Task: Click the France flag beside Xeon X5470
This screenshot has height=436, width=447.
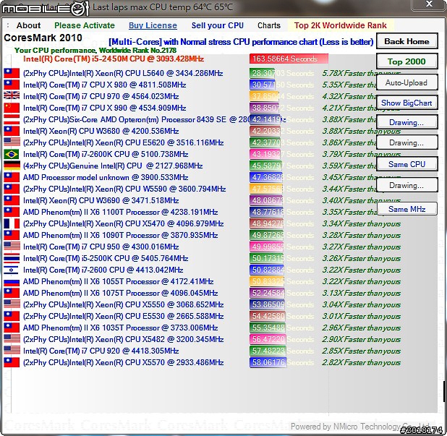Action: tap(12, 223)
